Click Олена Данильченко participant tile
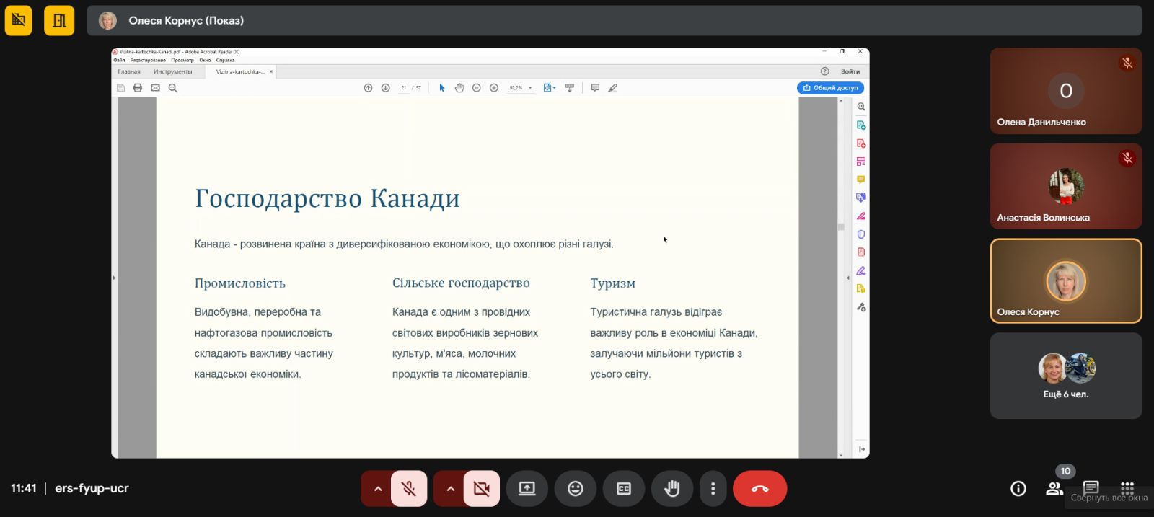Viewport: 1154px width, 517px height. point(1065,91)
